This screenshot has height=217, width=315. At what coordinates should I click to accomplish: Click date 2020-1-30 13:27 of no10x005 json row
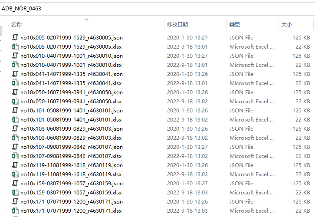click(187, 38)
